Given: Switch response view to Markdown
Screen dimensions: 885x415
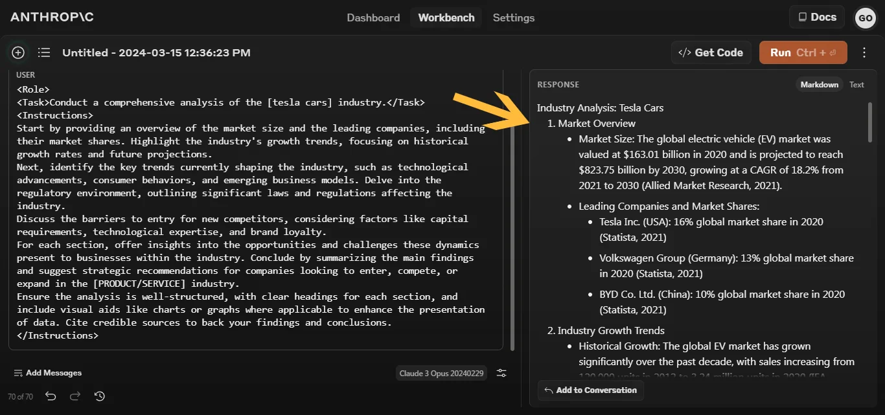Looking at the screenshot, I should pos(820,85).
